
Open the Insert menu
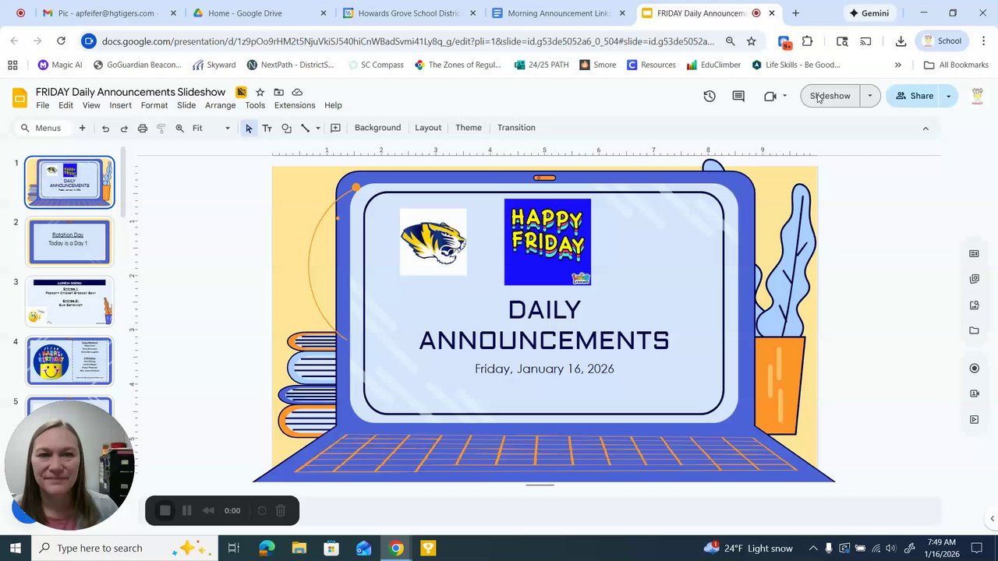(x=120, y=105)
